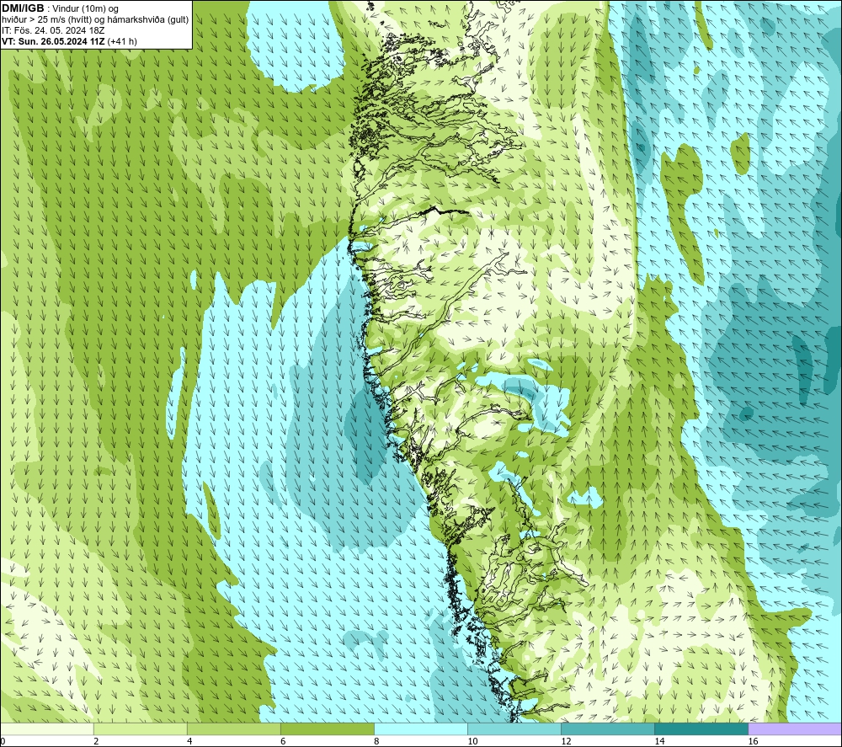Click the '8' scale label
This screenshot has height=747, width=842.
376,742
